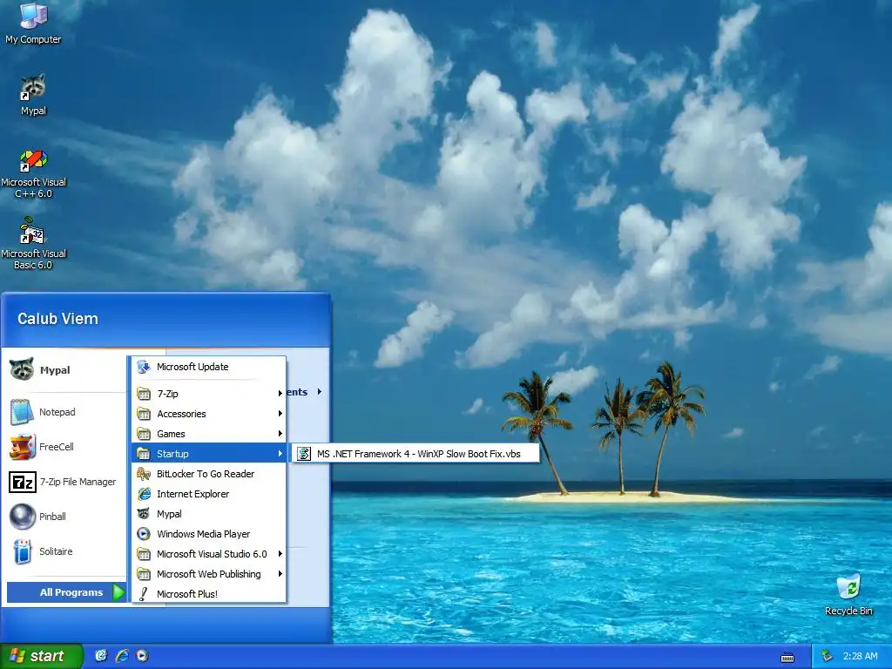Open 7-Zip File Manager in Start menu
This screenshot has width=892, height=669.
[x=64, y=482]
